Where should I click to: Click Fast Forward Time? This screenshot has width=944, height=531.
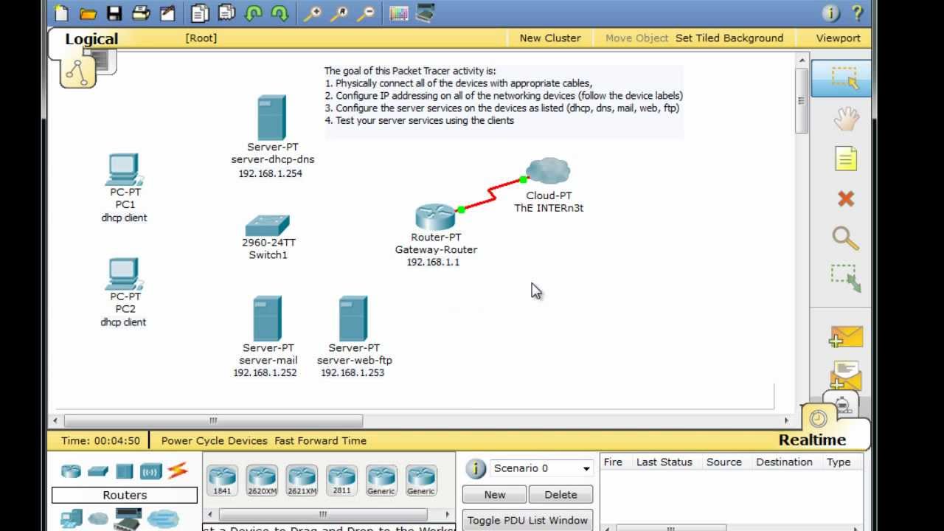pyautogui.click(x=321, y=440)
